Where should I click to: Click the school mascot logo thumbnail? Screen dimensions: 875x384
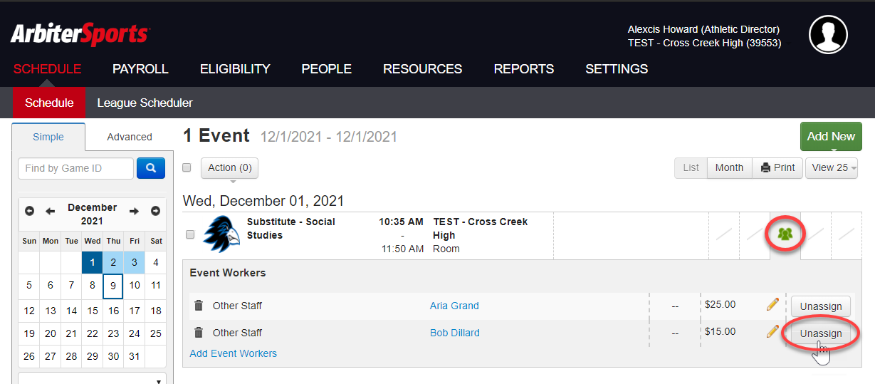221,234
